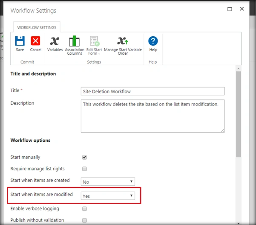Enable verbose logging checkbox
This screenshot has width=256, height=225.
coord(84,209)
